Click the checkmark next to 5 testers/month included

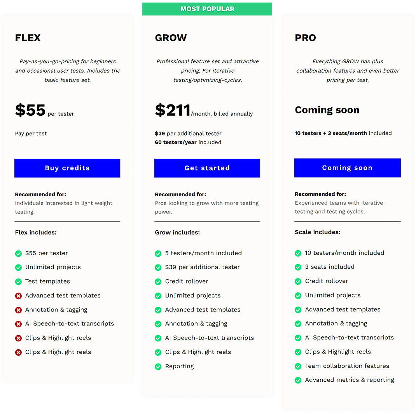point(158,253)
